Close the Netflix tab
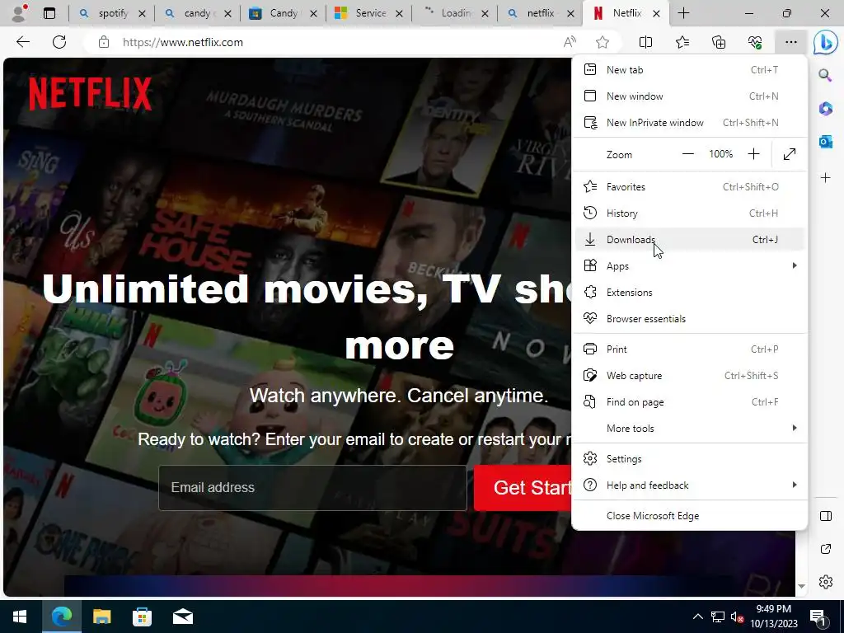This screenshot has height=633, width=844. point(656,13)
